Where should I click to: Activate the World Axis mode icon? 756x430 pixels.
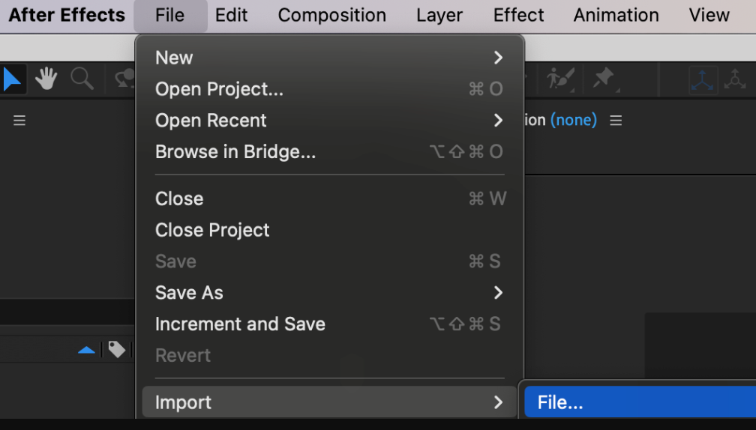pos(735,79)
